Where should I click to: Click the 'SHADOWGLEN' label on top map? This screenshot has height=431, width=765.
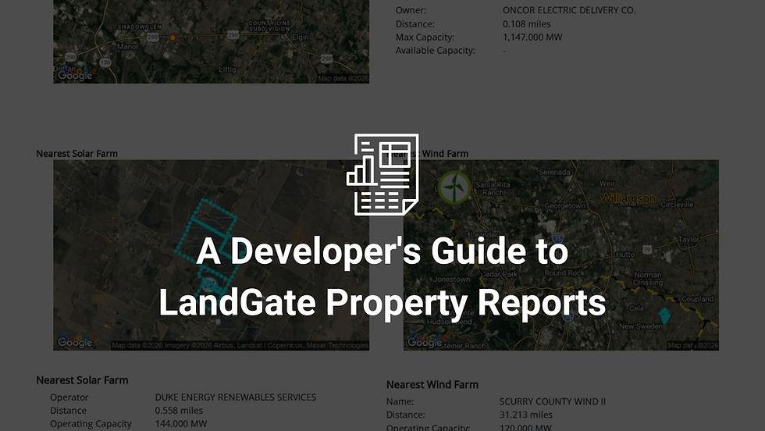(x=140, y=27)
